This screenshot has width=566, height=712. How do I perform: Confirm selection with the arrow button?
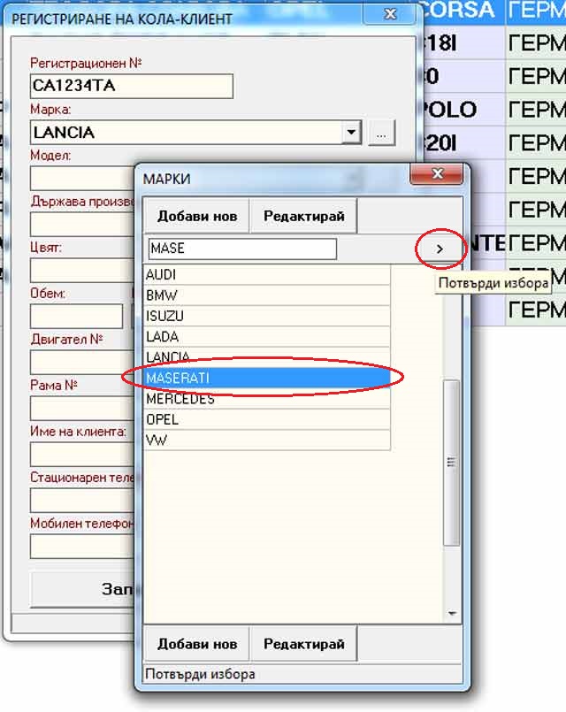coord(440,249)
